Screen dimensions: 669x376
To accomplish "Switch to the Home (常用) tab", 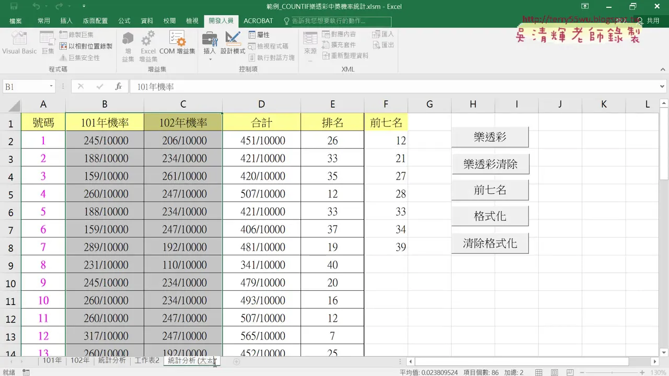I will (44, 21).
